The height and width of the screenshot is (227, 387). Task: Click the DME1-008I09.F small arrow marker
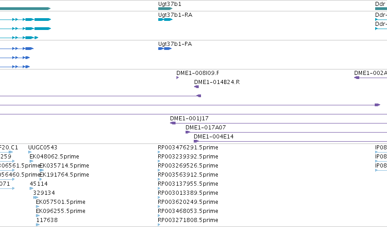point(177,78)
